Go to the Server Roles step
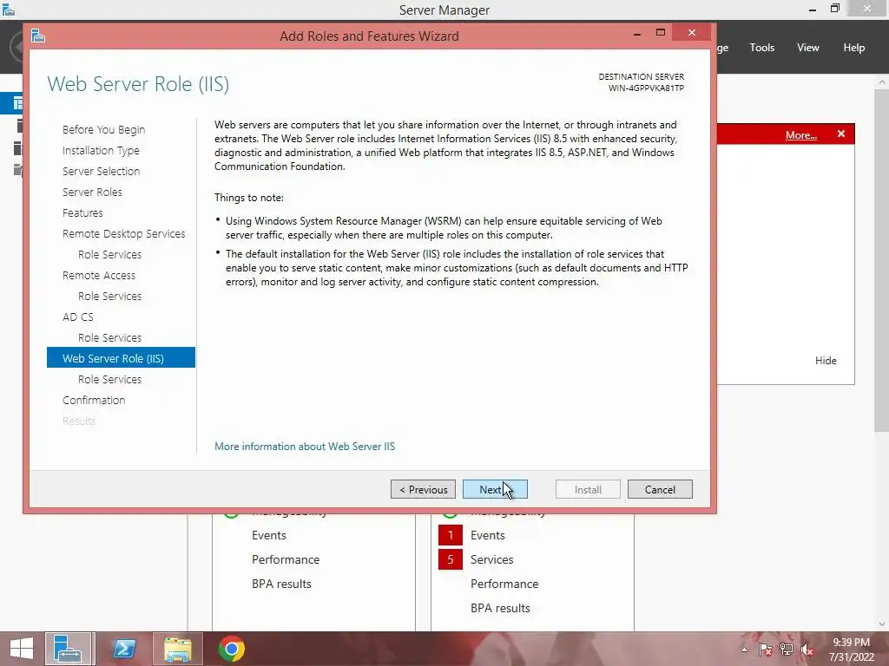Viewport: 889px width, 666px height. click(x=92, y=192)
